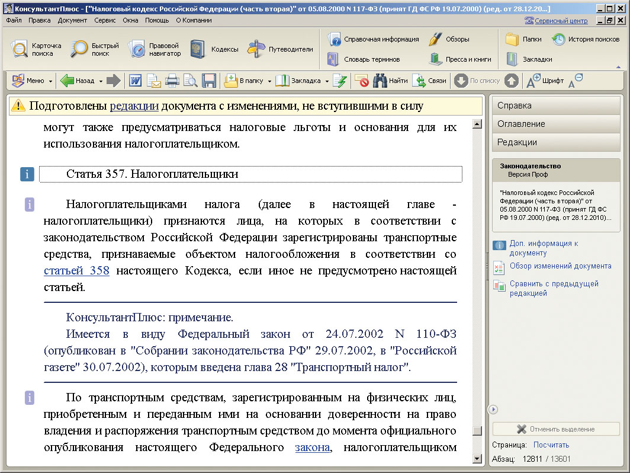Launch Быстрый поиск quick search
630x473 pixels.
(95, 49)
